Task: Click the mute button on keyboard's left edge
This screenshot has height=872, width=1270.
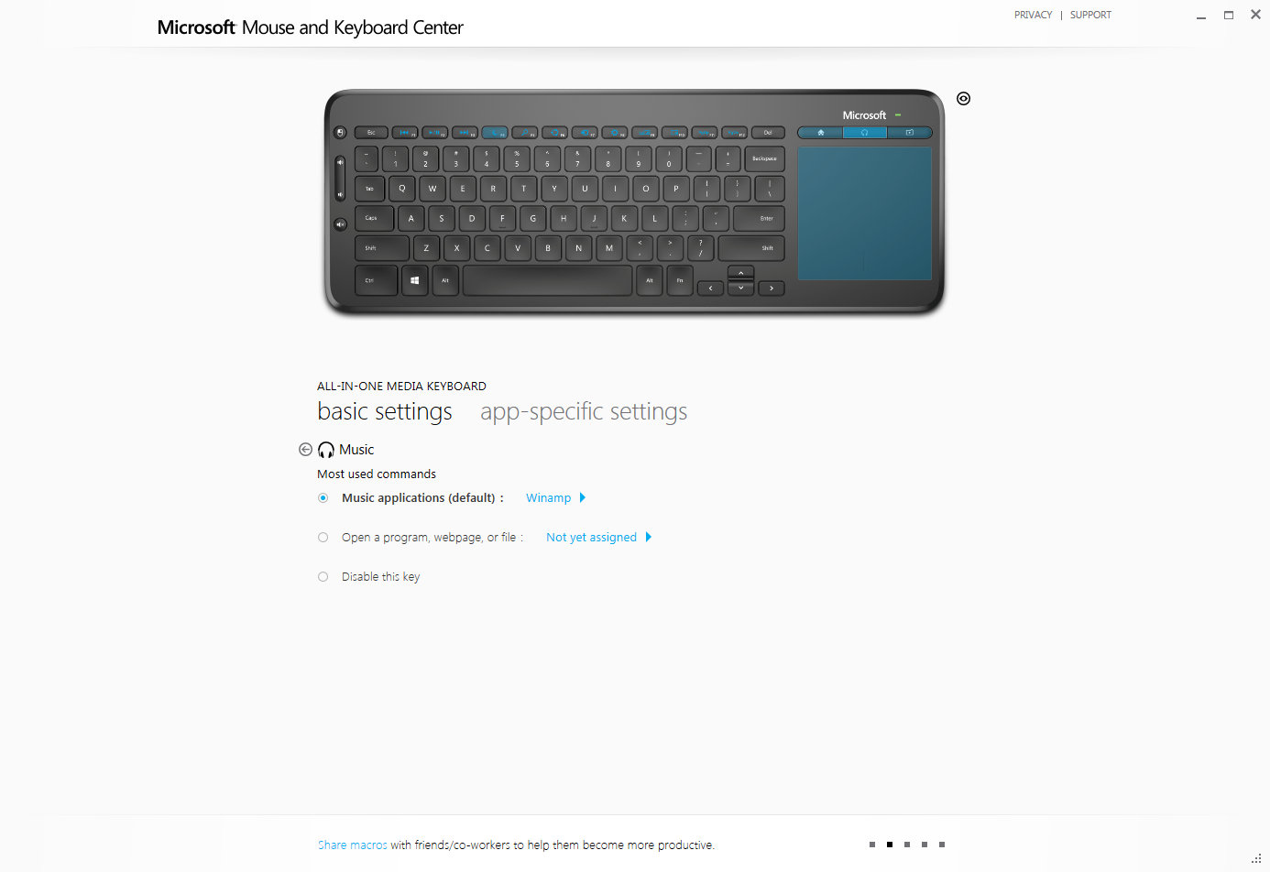Action: click(340, 223)
